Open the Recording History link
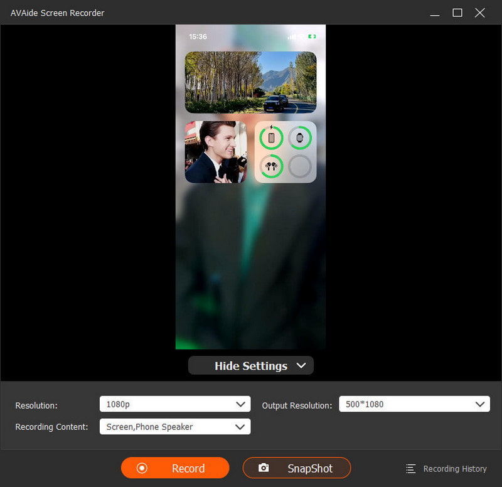This screenshot has width=502, height=487. coord(454,469)
